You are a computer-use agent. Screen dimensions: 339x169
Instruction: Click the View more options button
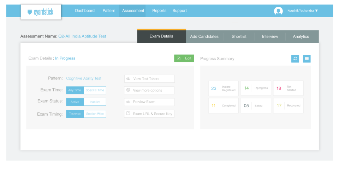point(149,90)
